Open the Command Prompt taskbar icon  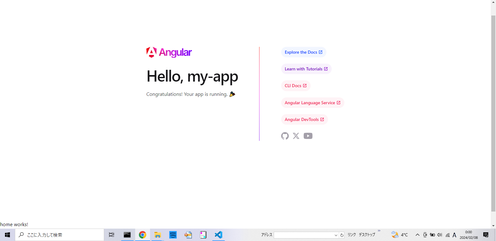pyautogui.click(x=127, y=235)
